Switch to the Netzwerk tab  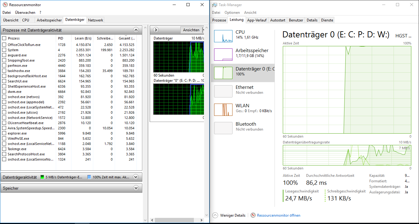pos(96,20)
